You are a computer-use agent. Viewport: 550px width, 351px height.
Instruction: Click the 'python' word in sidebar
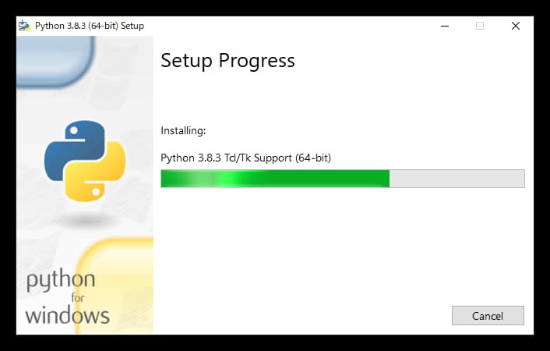click(x=61, y=280)
